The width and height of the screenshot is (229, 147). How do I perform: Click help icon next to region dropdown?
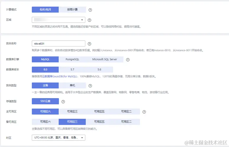click(89, 20)
